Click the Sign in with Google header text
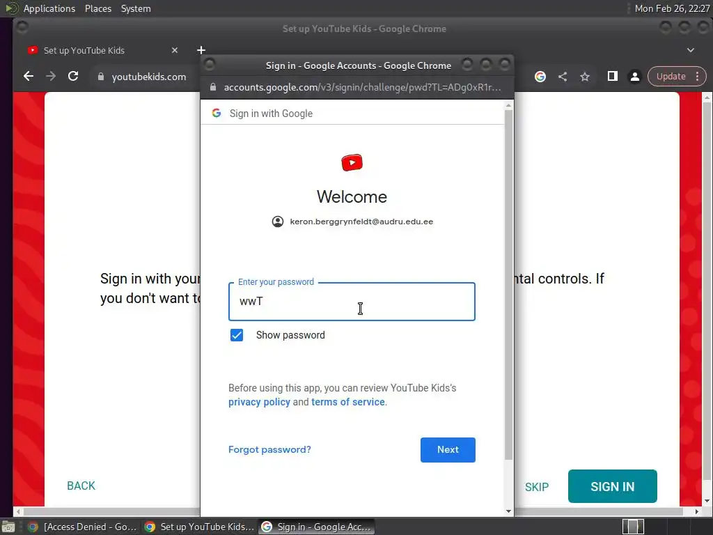The image size is (713, 535). pyautogui.click(x=271, y=114)
